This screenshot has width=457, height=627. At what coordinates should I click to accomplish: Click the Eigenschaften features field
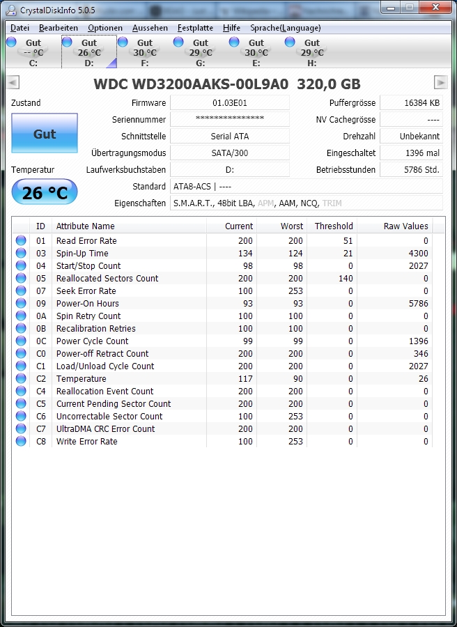click(x=307, y=203)
